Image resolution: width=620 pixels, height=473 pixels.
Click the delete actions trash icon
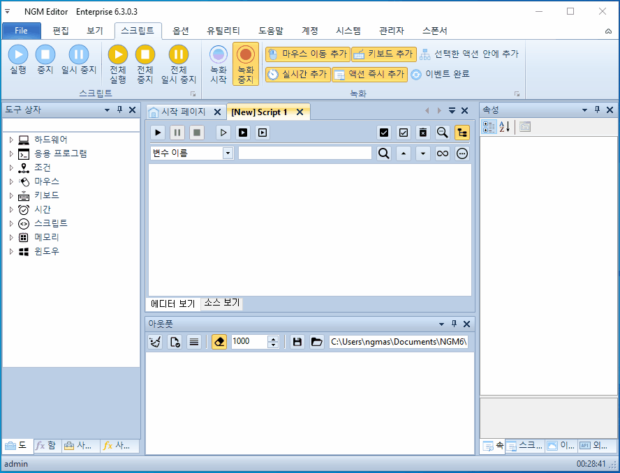point(422,133)
